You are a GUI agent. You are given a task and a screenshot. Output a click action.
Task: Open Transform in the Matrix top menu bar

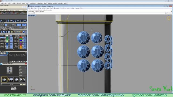(39, 3)
